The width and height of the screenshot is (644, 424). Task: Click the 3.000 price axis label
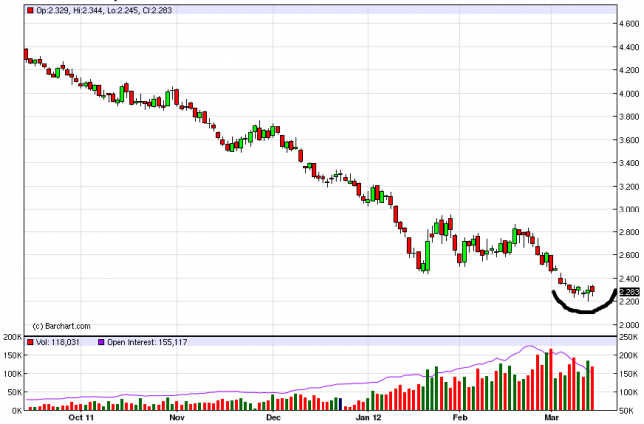tap(629, 210)
